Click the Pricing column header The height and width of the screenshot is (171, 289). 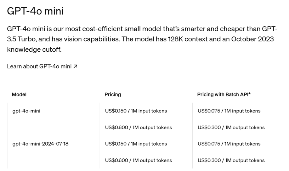coord(113,94)
